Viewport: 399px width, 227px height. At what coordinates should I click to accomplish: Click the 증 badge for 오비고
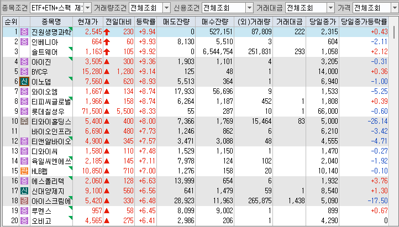[x=24, y=220]
